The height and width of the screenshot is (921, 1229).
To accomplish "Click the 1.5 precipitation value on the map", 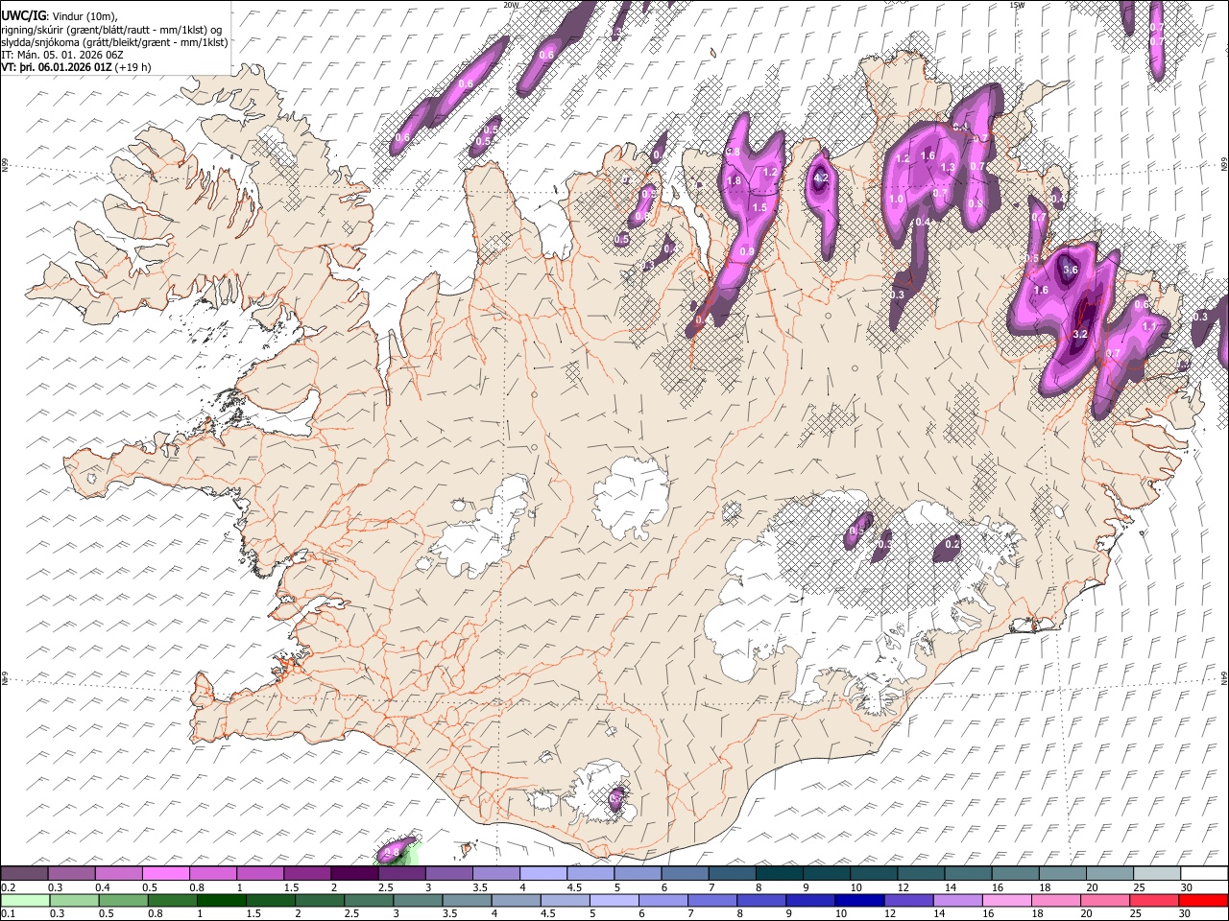I will tap(759, 207).
